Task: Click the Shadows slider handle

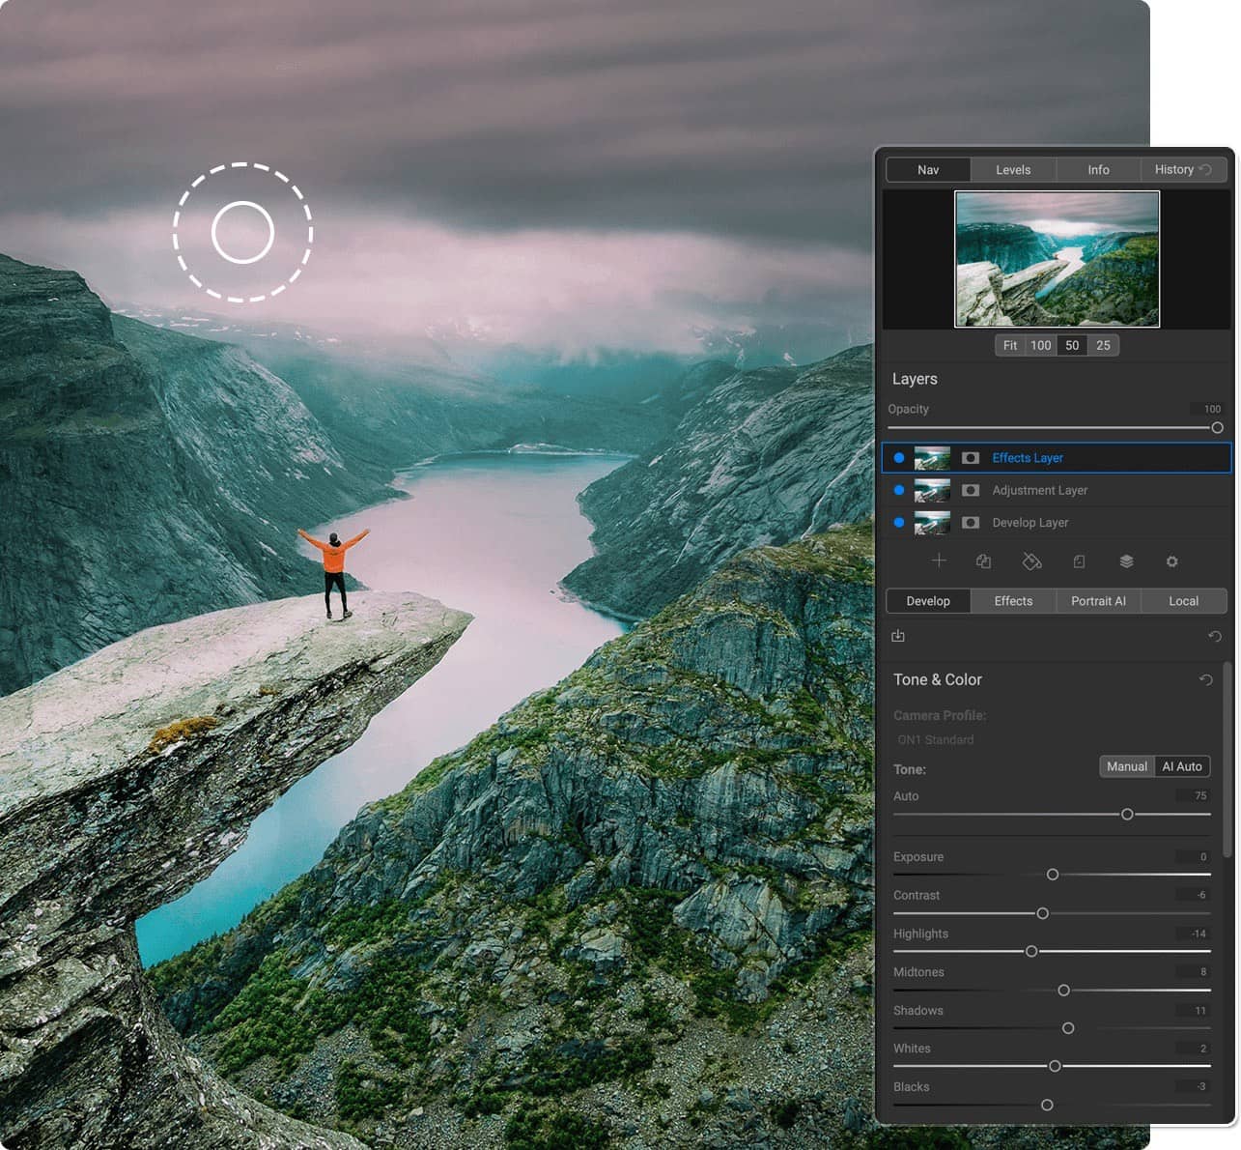Action: tap(1068, 1028)
